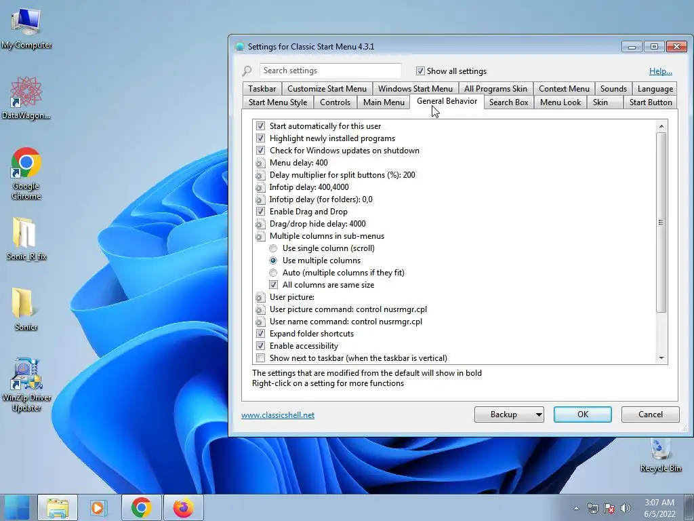
Task: Click gear icon beside User name command
Action: point(260,322)
